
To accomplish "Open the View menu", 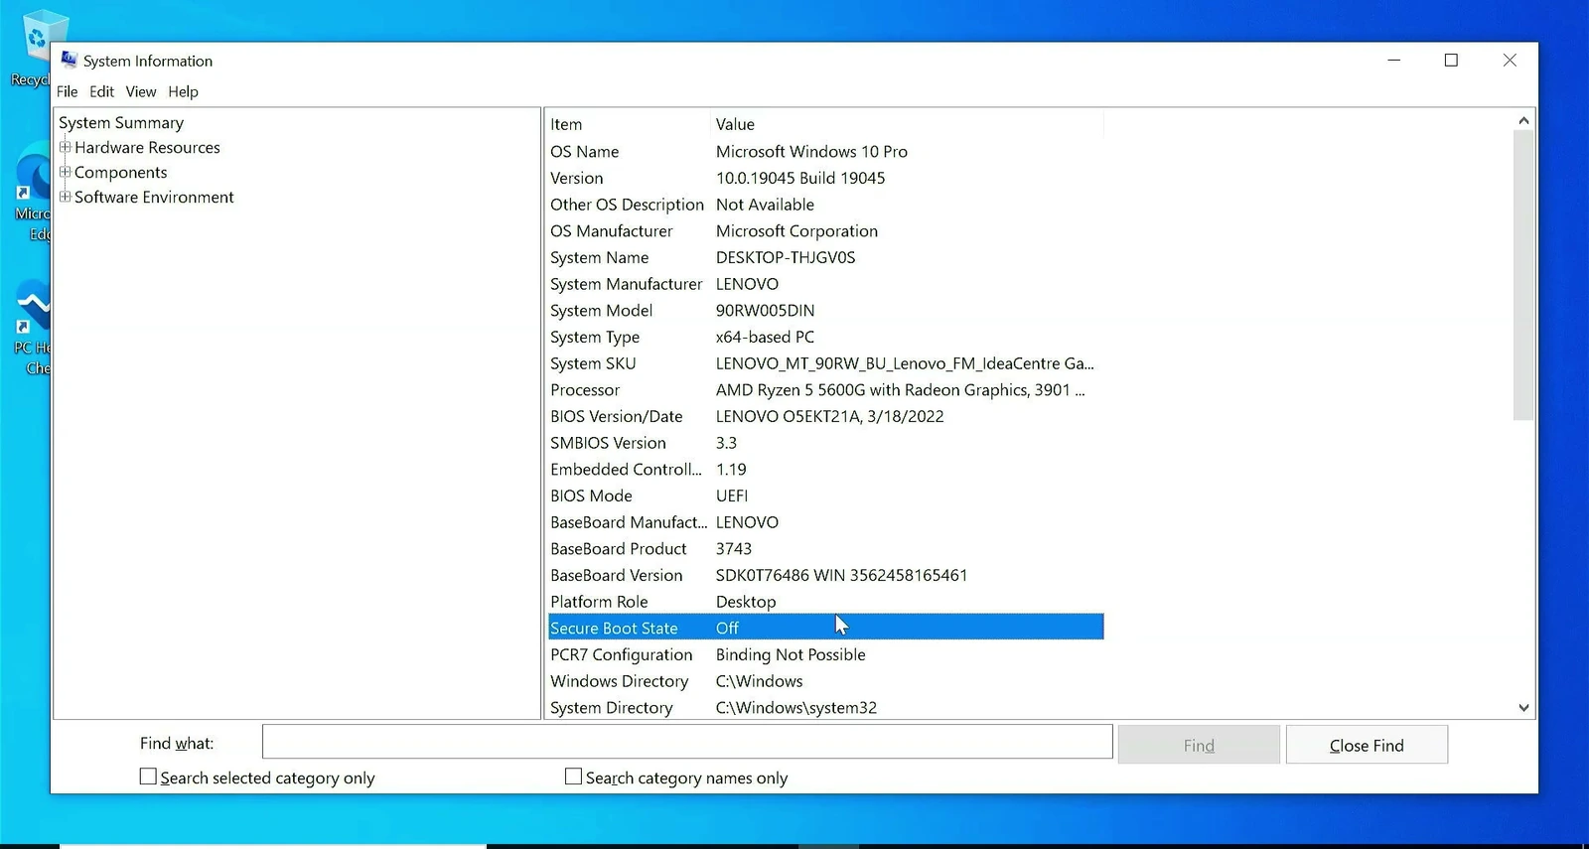I will (140, 91).
